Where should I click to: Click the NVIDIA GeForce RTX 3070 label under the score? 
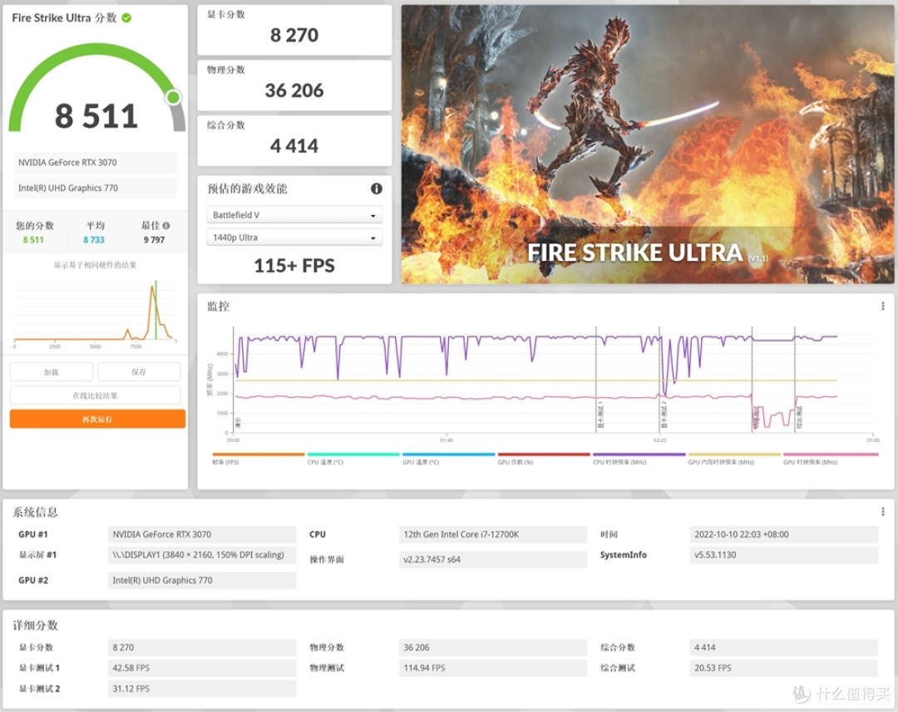[95, 163]
